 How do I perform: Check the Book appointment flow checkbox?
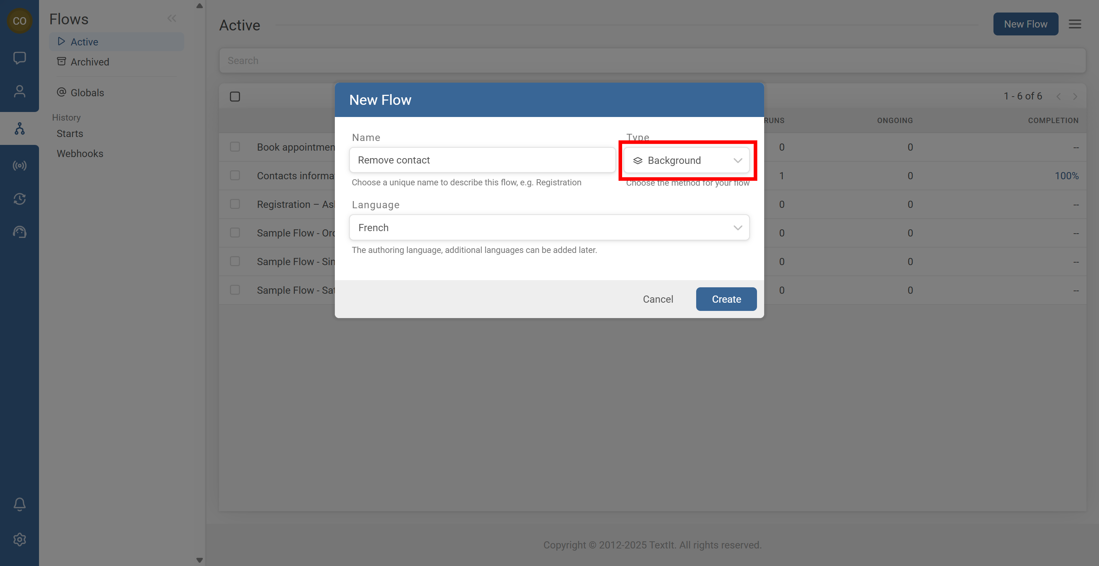coord(235,147)
